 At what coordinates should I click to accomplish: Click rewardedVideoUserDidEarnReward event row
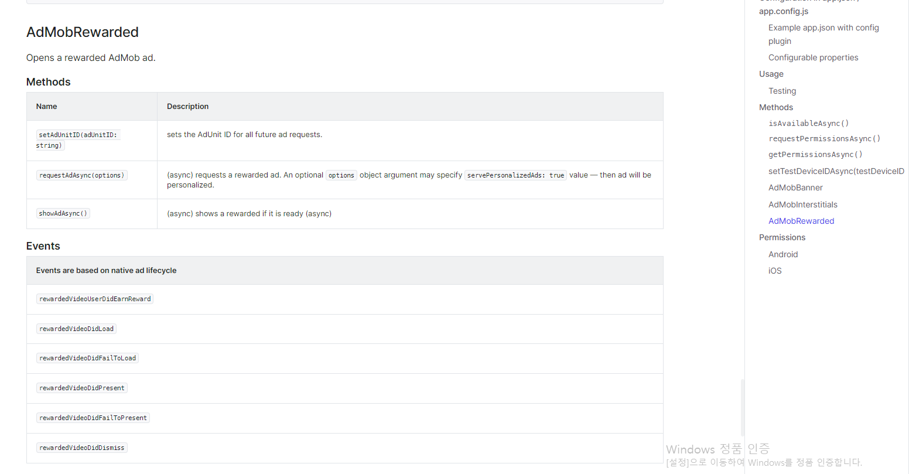pos(345,299)
